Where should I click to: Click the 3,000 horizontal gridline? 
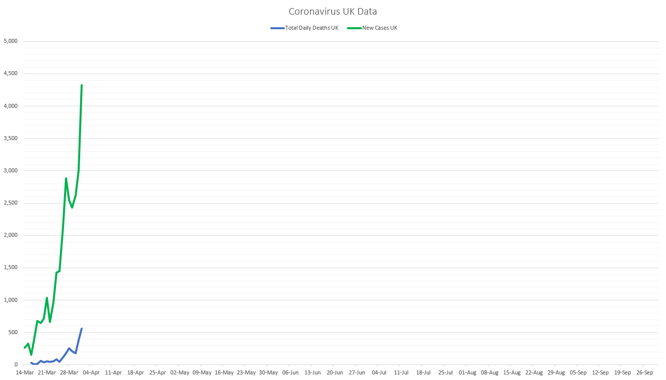coord(341,171)
